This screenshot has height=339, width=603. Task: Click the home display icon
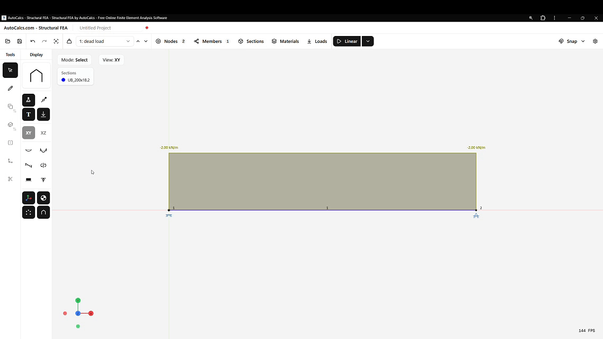tap(36, 75)
